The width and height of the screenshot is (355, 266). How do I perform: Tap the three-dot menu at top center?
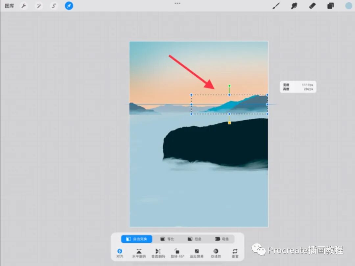[x=177, y=3]
